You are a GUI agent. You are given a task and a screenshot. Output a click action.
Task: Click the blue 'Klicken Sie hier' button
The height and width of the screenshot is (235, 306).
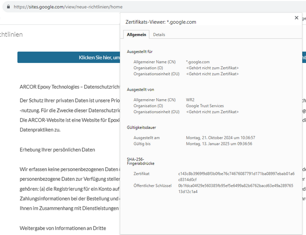69,57
